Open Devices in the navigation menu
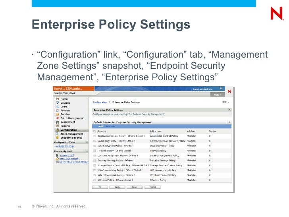 tap(65, 103)
